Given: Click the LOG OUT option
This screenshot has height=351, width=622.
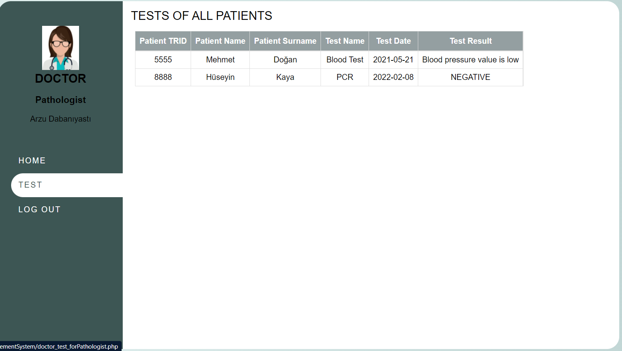Looking at the screenshot, I should click(39, 209).
